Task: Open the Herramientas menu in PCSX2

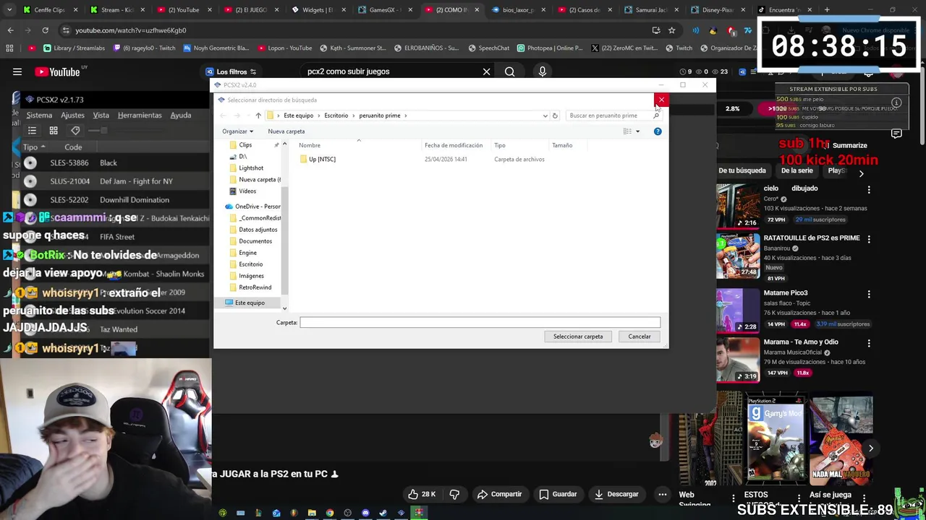Action: coord(140,116)
